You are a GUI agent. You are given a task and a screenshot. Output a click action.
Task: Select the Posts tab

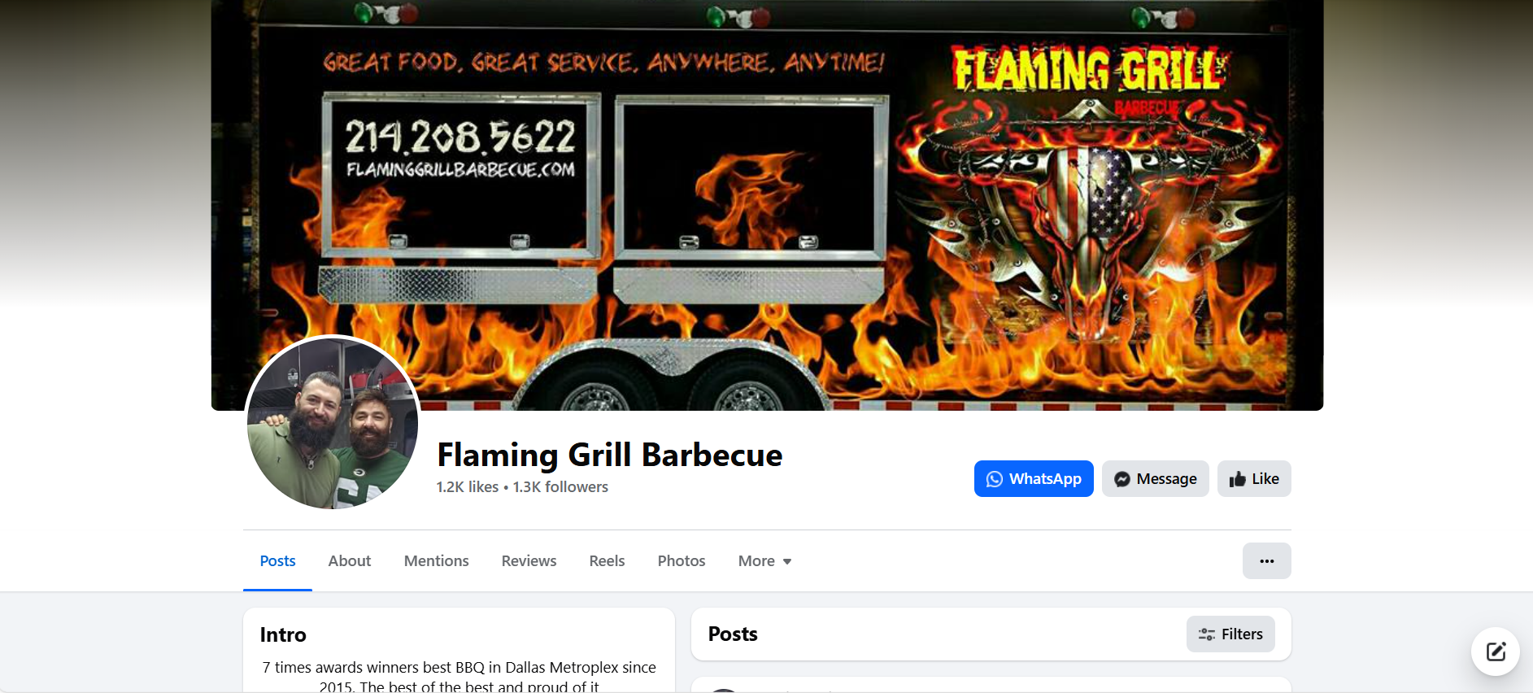tap(277, 561)
